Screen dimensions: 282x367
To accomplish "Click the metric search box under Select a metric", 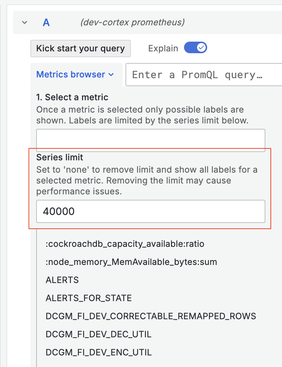I will (x=151, y=140).
